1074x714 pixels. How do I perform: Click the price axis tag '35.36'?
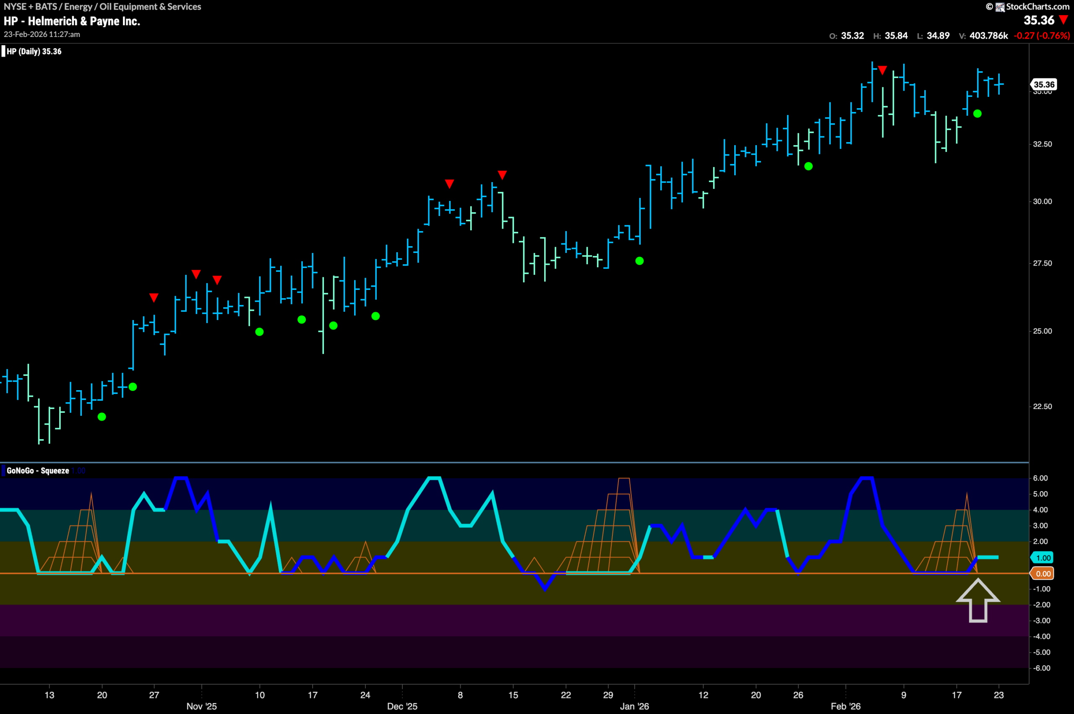[x=1043, y=84]
